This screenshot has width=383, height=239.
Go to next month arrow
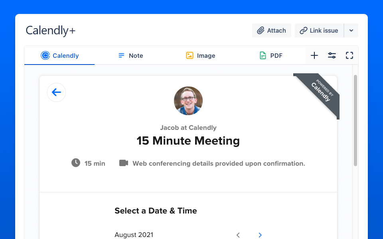(260, 235)
